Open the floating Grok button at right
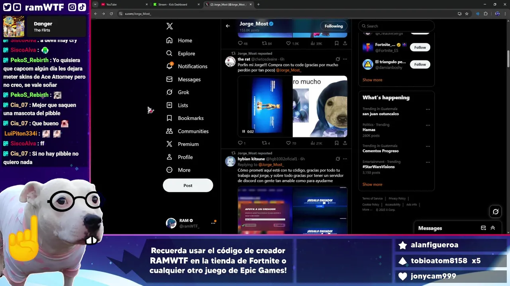 tap(496, 212)
